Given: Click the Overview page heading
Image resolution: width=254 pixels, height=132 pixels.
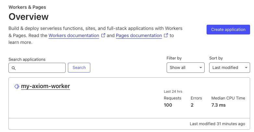Looking at the screenshot, I should [29, 17].
